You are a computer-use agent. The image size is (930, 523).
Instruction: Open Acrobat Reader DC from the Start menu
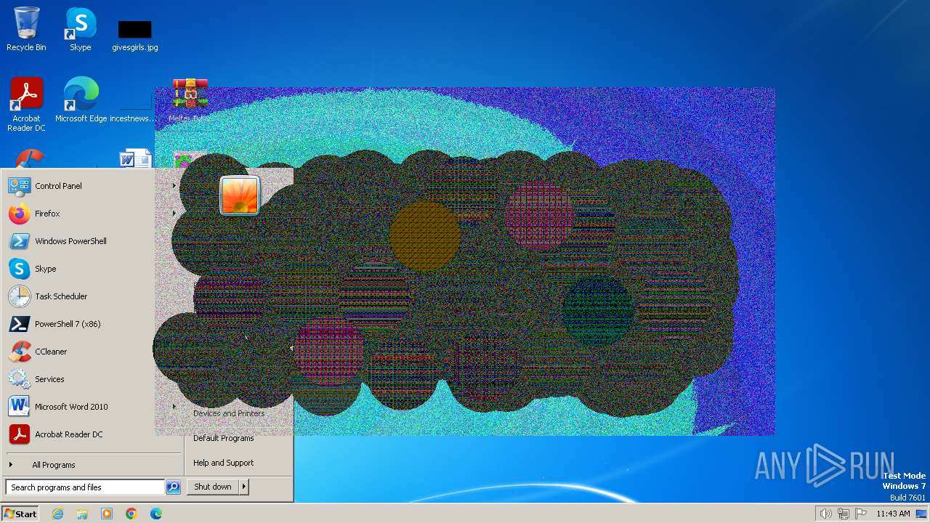[92, 434]
